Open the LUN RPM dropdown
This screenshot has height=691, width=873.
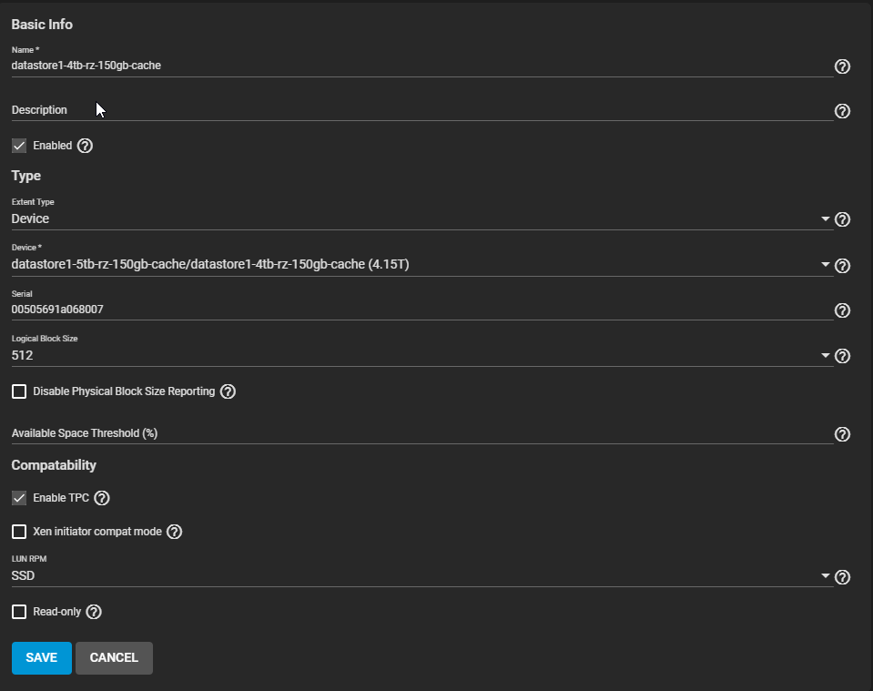point(419,576)
